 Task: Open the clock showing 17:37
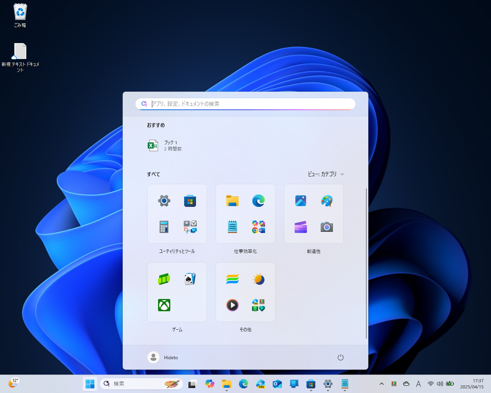(x=472, y=384)
